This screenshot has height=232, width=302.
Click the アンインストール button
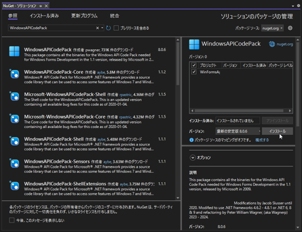click(277, 120)
